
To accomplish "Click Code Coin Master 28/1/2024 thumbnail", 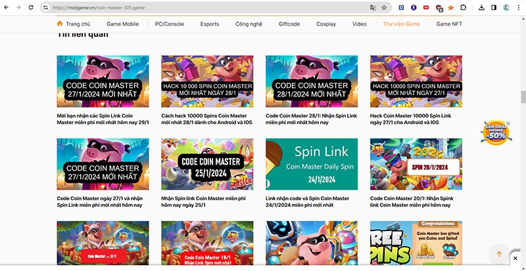I will 312,81.
